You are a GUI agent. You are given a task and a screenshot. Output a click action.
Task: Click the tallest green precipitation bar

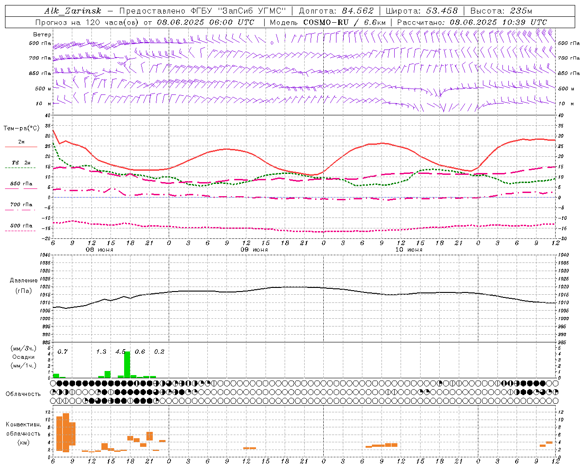point(127,365)
